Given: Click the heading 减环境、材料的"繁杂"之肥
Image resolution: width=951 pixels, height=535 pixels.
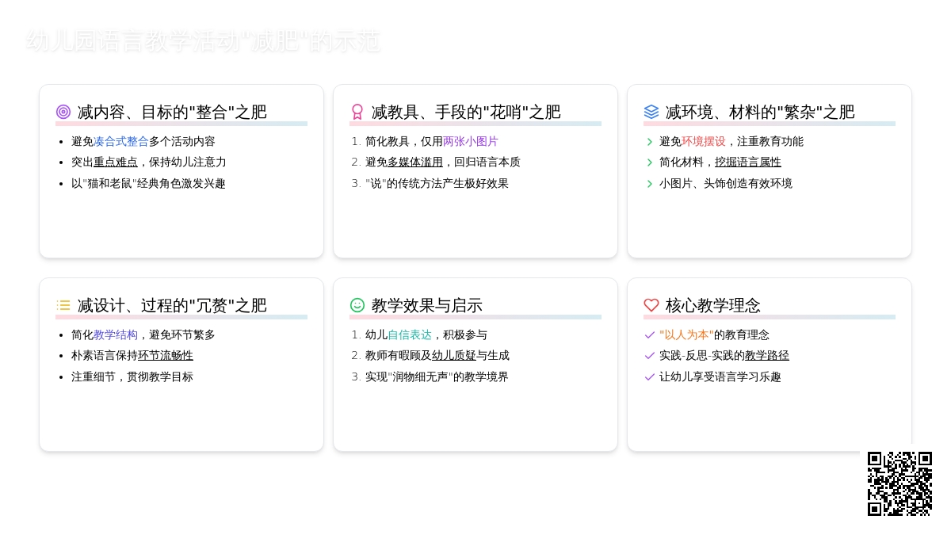Looking at the screenshot, I should point(760,112).
